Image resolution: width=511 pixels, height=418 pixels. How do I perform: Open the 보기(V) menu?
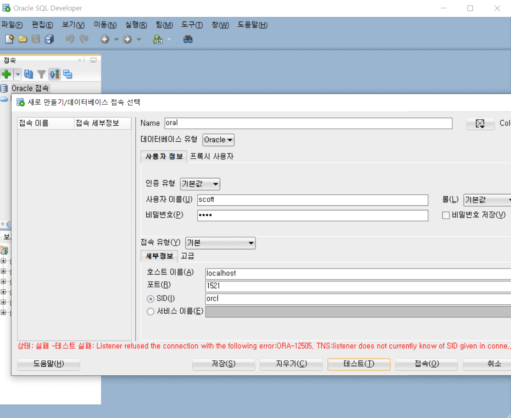(x=73, y=25)
